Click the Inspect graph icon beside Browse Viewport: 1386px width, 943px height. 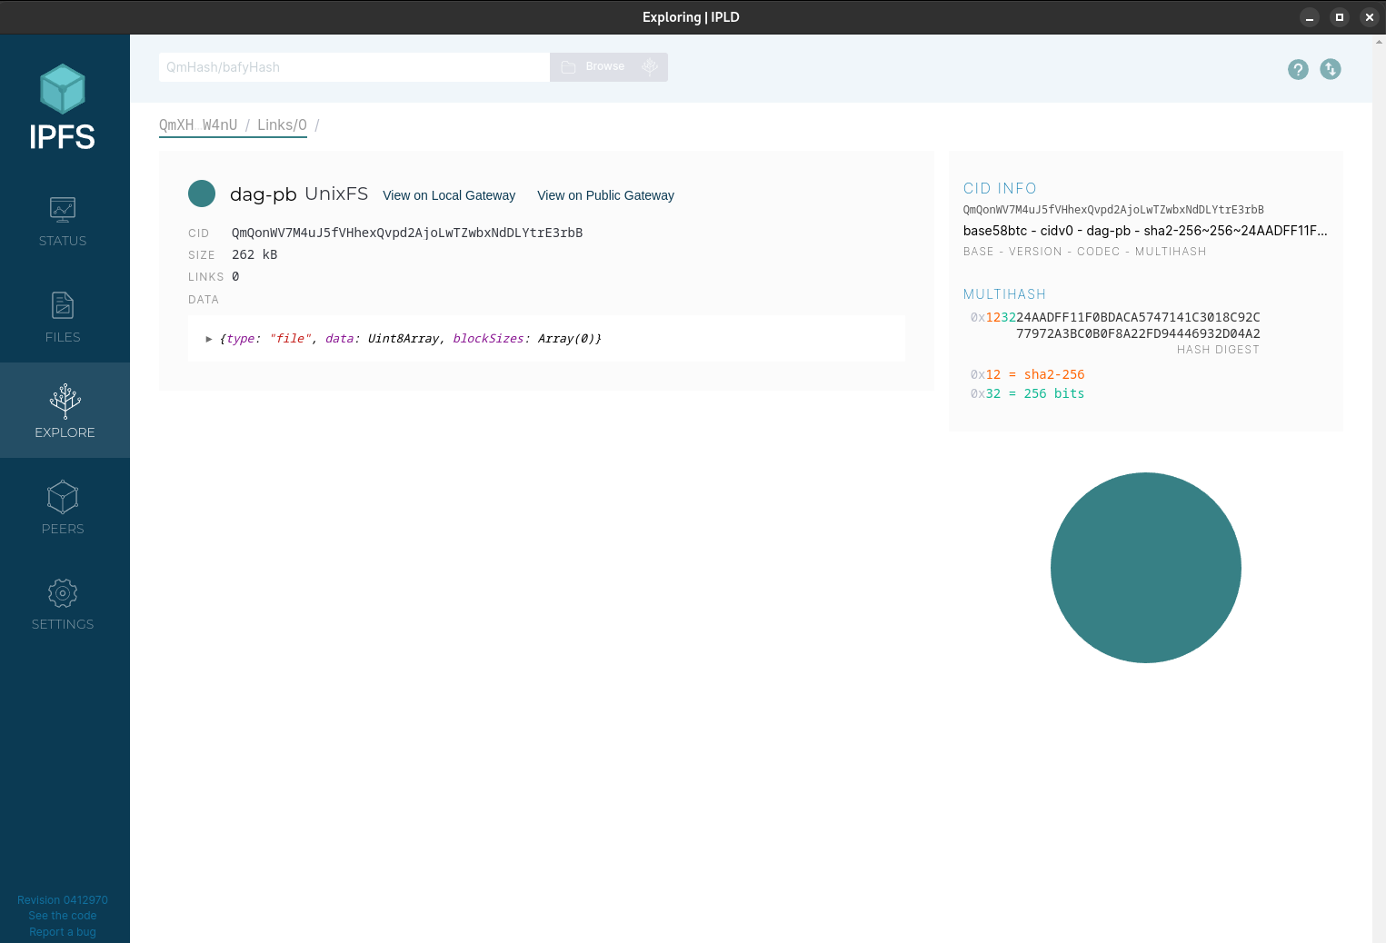(x=650, y=66)
